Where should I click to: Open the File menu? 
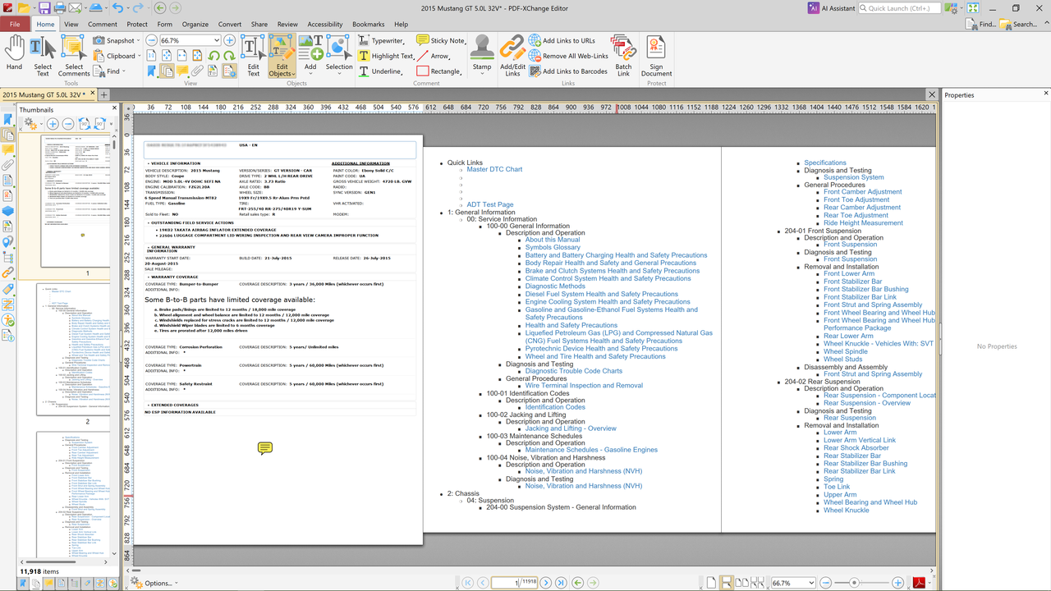pos(15,25)
